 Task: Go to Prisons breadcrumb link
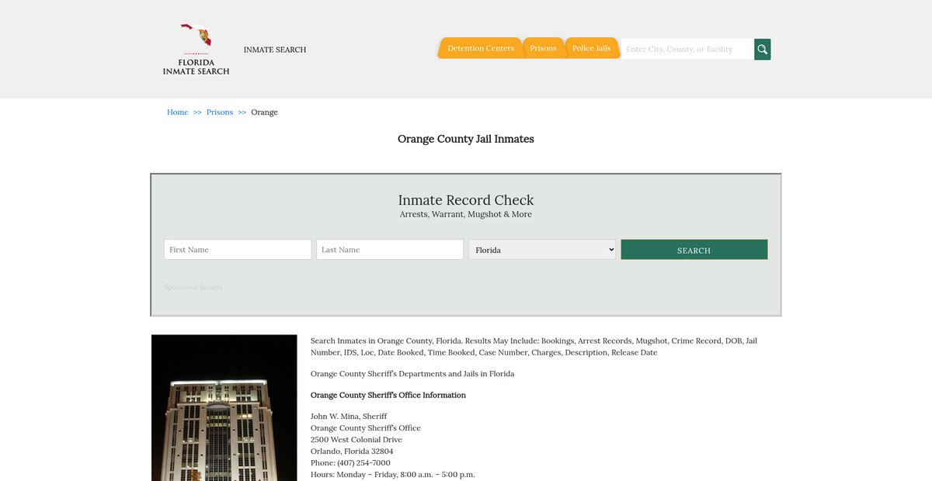point(220,112)
